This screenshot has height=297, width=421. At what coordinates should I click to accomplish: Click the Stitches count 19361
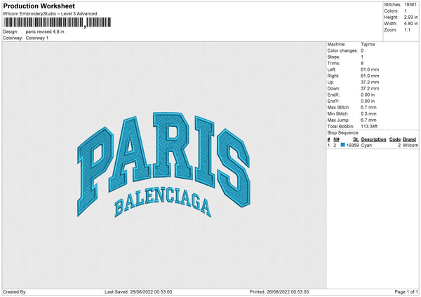point(409,4)
